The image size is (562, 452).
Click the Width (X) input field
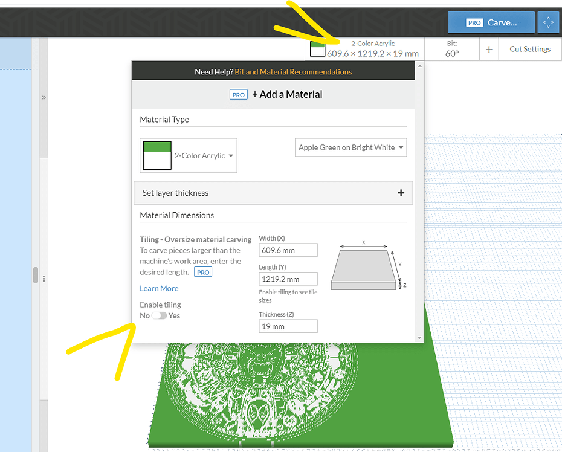point(288,250)
